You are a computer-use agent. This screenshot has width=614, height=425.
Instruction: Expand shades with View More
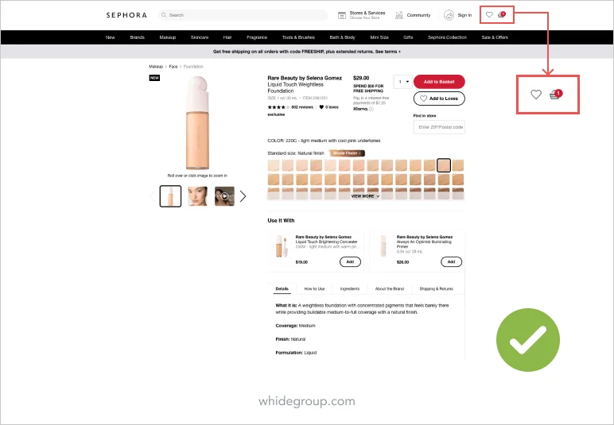(365, 196)
